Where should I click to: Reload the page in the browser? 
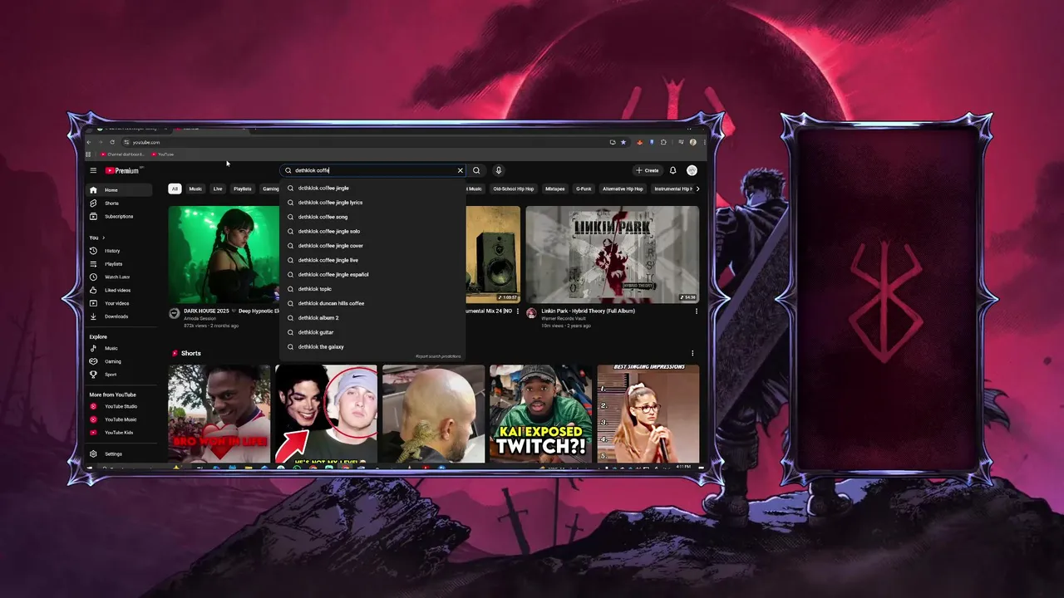[x=112, y=142]
